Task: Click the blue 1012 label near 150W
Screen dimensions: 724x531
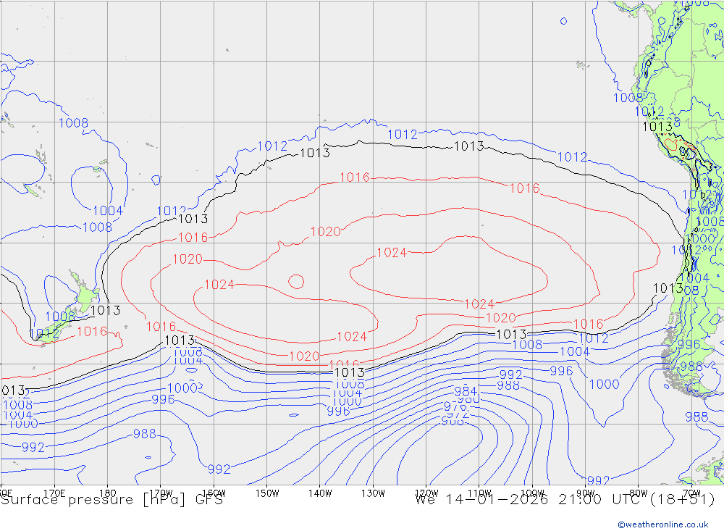Action: tap(272, 146)
